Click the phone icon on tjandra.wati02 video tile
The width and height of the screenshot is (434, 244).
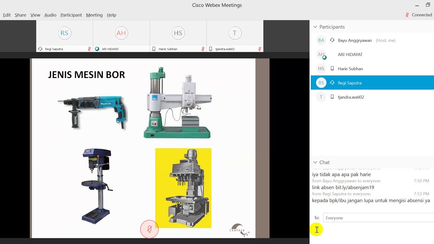point(211,49)
